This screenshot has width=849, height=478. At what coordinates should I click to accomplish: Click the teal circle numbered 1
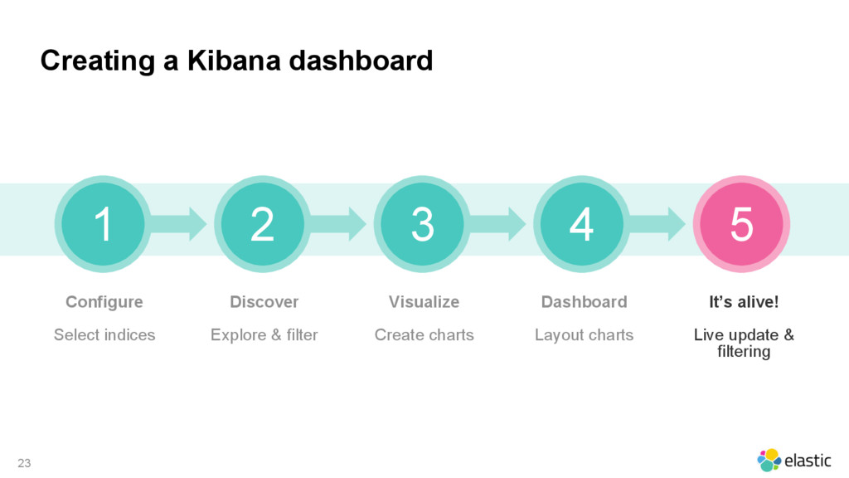[103, 224]
